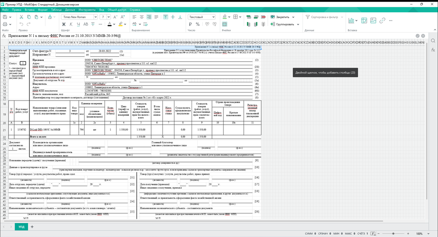The image size is (438, 237).
Task: Click the Print icon
Action: coord(5,24)
